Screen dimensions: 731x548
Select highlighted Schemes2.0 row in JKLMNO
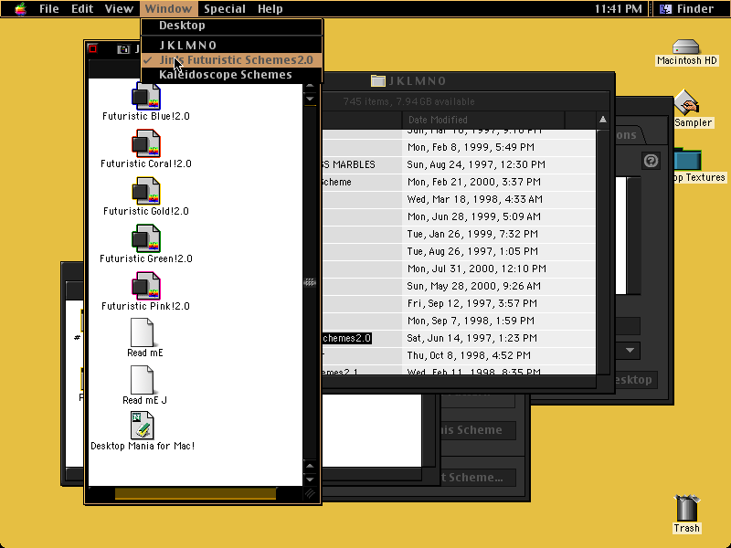(459, 338)
